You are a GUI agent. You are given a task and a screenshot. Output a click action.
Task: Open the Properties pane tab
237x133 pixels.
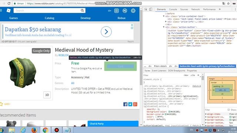click(192, 71)
